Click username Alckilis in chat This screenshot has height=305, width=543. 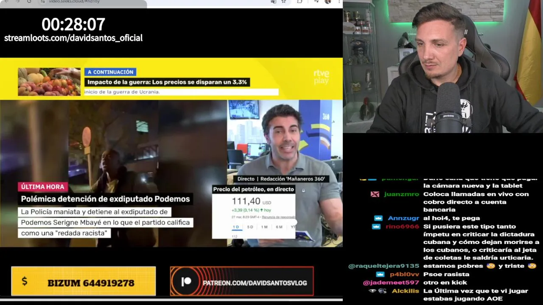point(406,291)
